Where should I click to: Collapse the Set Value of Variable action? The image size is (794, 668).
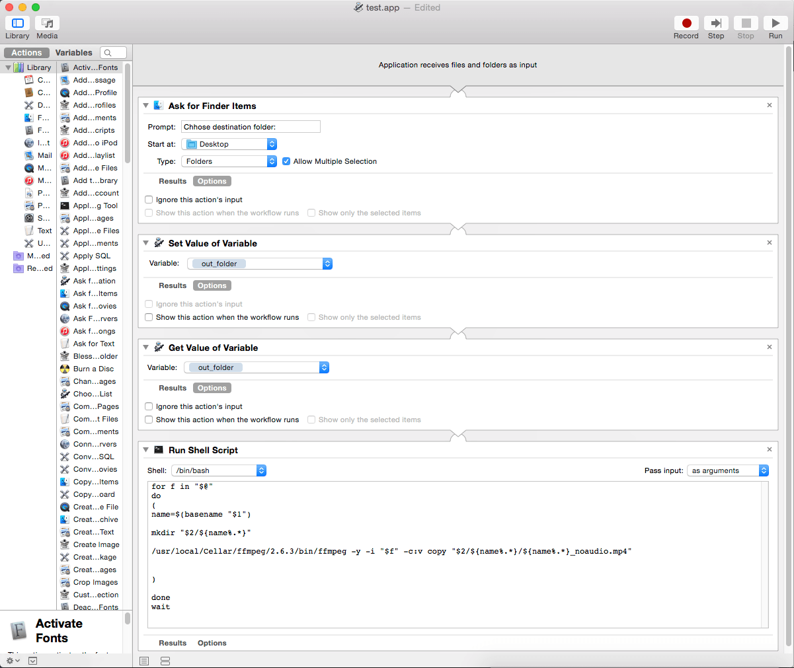[x=146, y=243]
